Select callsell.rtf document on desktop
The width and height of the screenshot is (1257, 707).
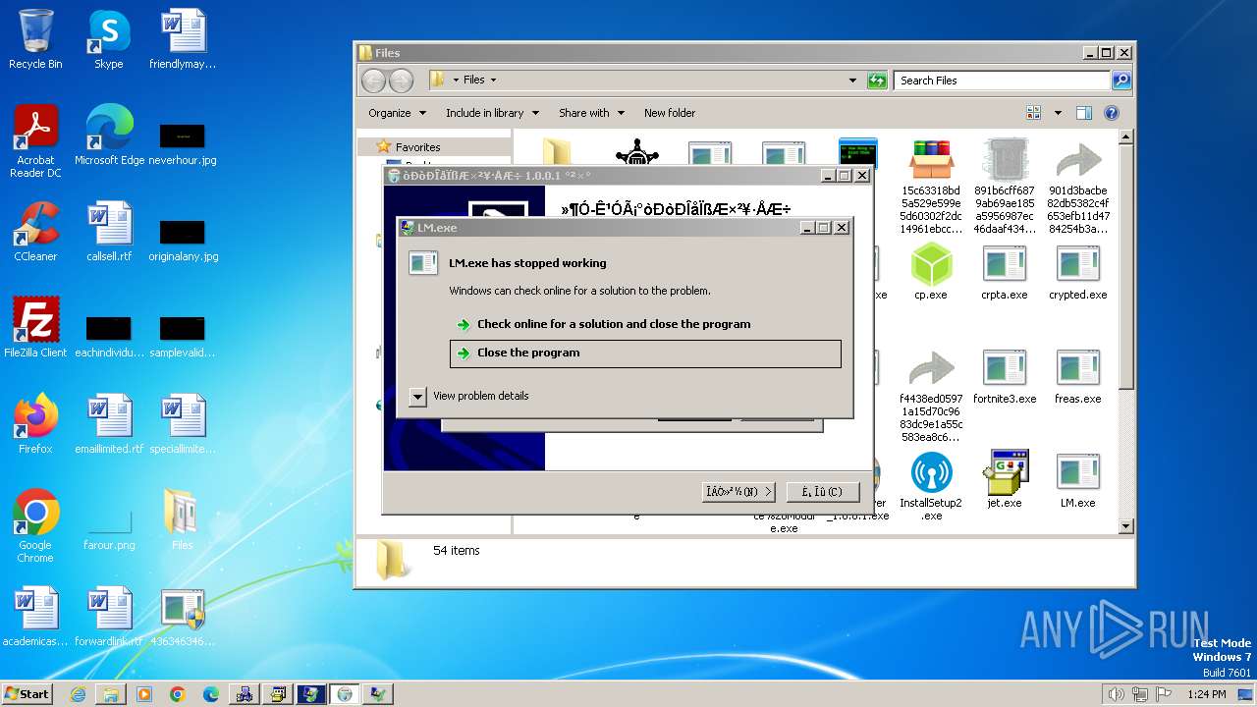pos(109,232)
